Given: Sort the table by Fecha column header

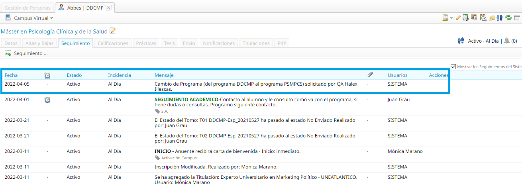Looking at the screenshot, I should click(x=11, y=75).
